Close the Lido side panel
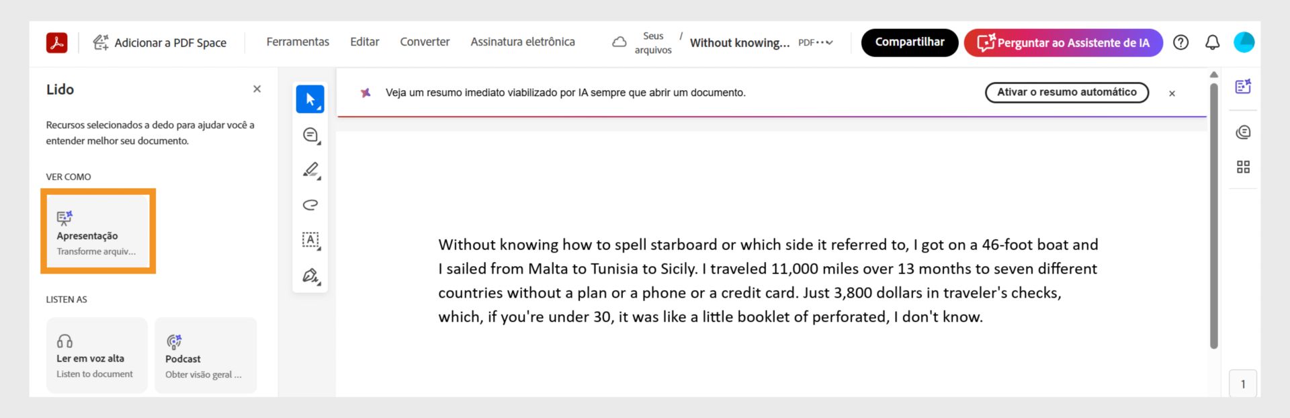This screenshot has height=418, width=1290. click(x=257, y=89)
